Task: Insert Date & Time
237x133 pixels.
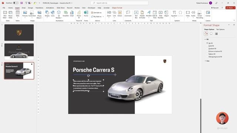Action: pos(155,14)
